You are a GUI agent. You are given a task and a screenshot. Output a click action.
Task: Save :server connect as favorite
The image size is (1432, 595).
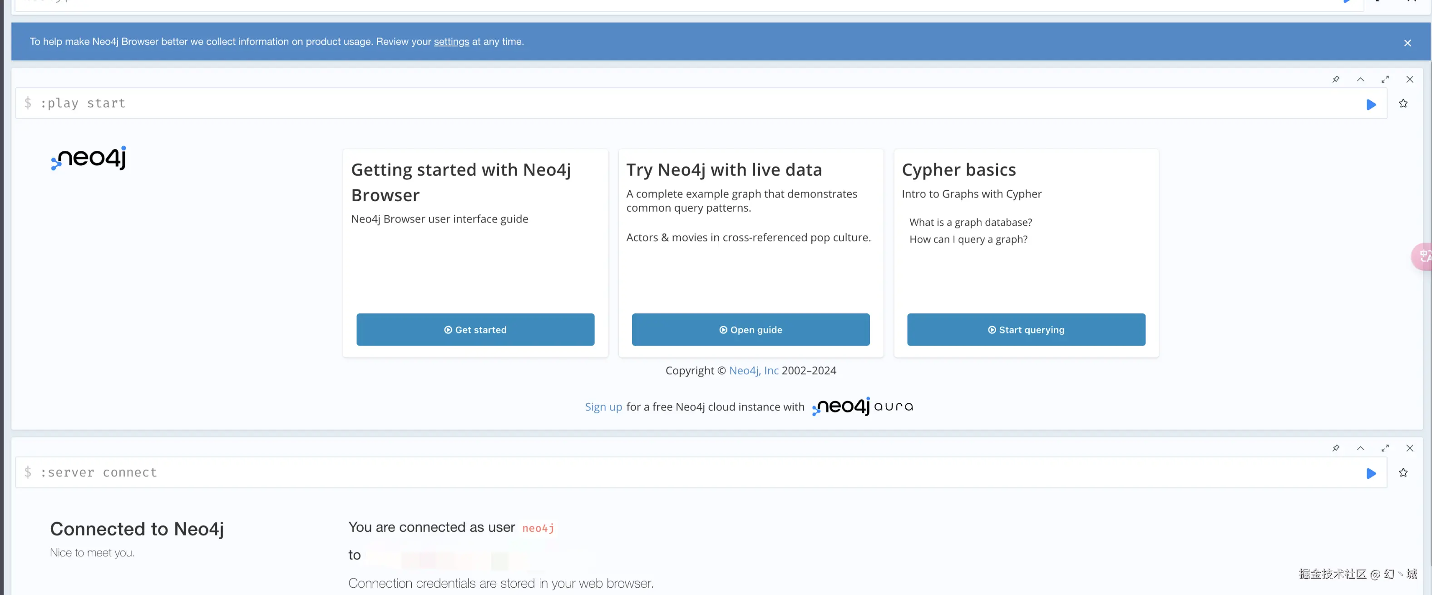coord(1403,473)
